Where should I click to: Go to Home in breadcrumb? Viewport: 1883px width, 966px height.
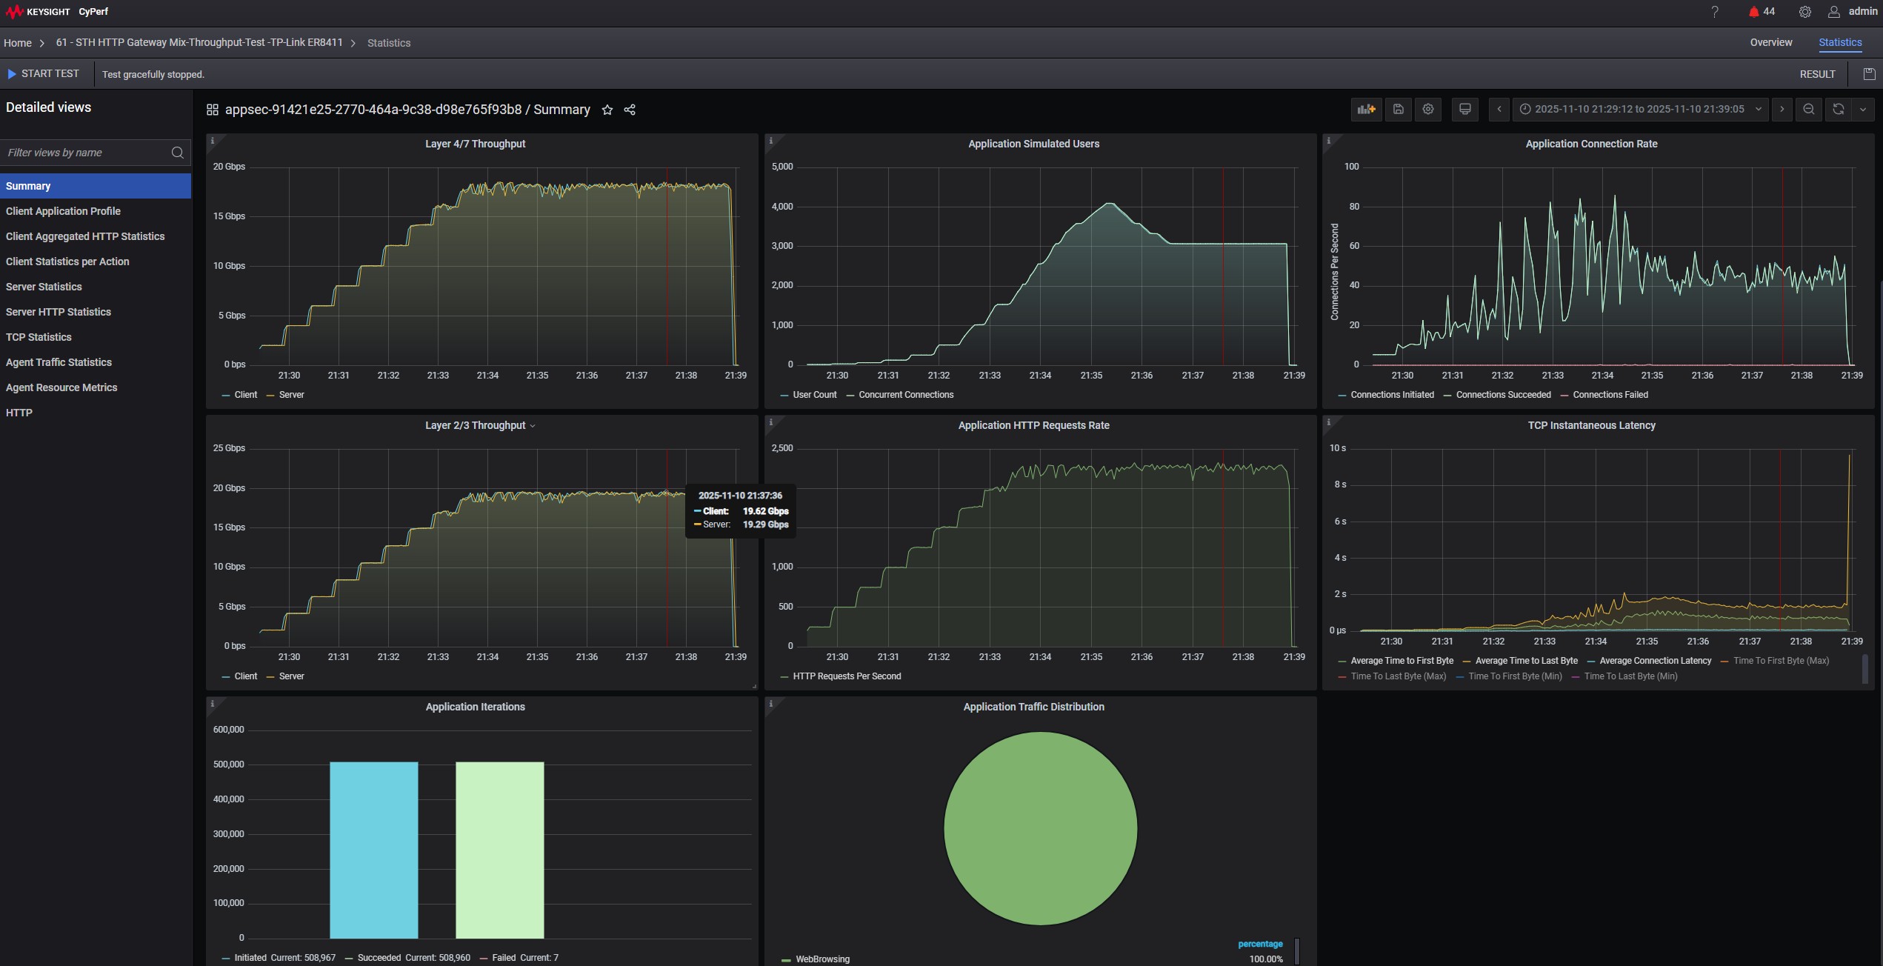[x=18, y=43]
